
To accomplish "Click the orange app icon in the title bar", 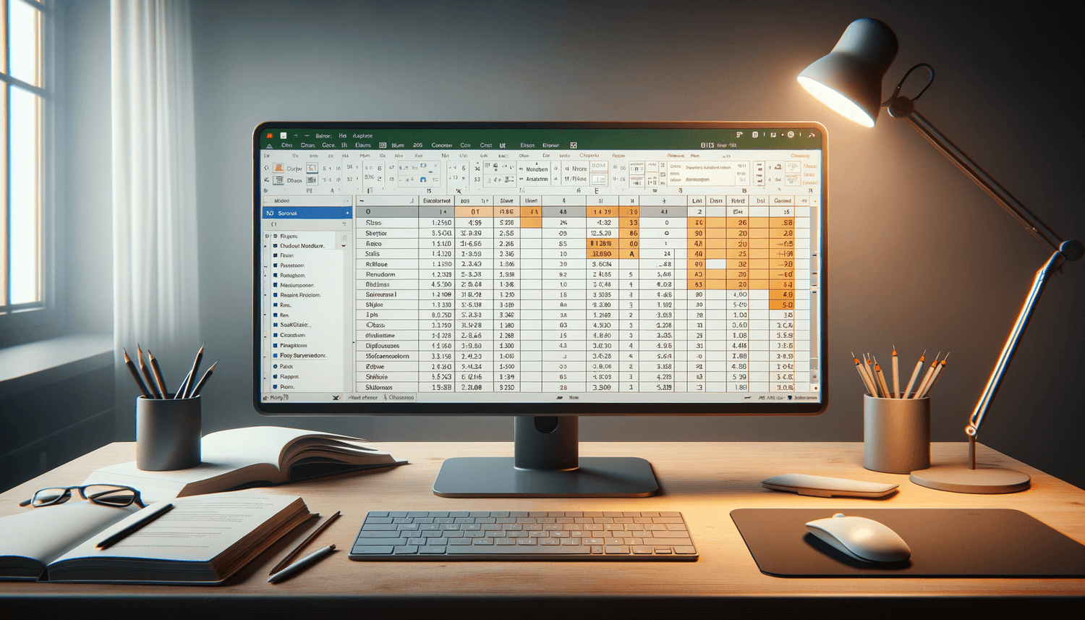I will (x=270, y=135).
